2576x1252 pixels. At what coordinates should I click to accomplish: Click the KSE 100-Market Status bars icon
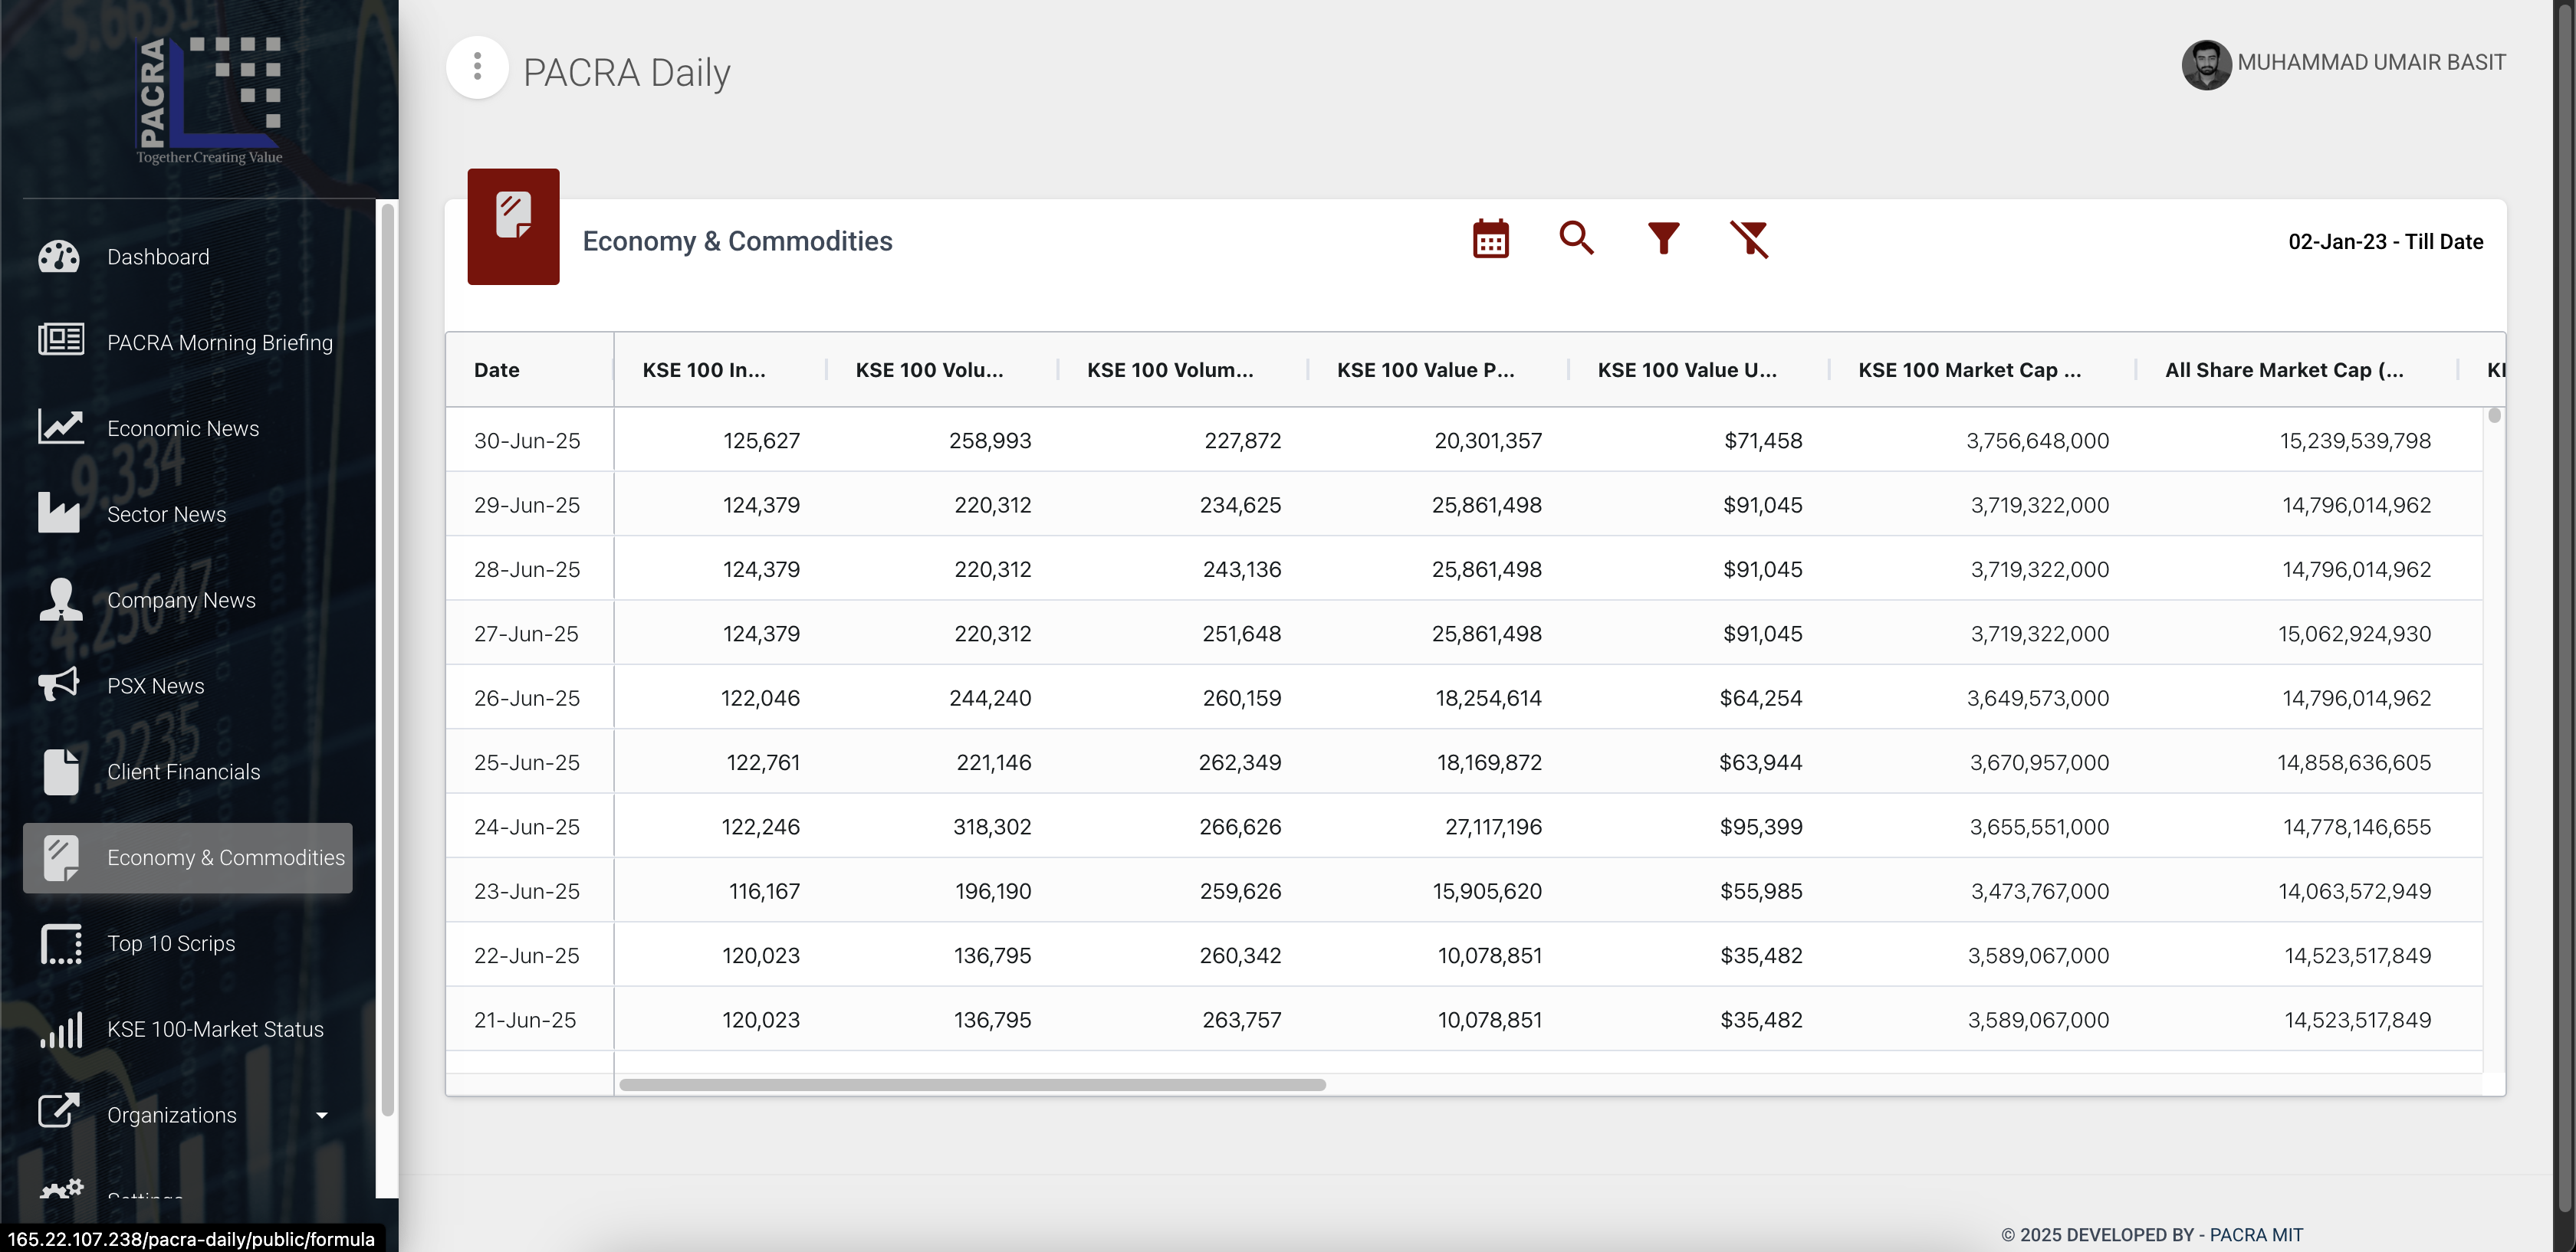pos(61,1029)
